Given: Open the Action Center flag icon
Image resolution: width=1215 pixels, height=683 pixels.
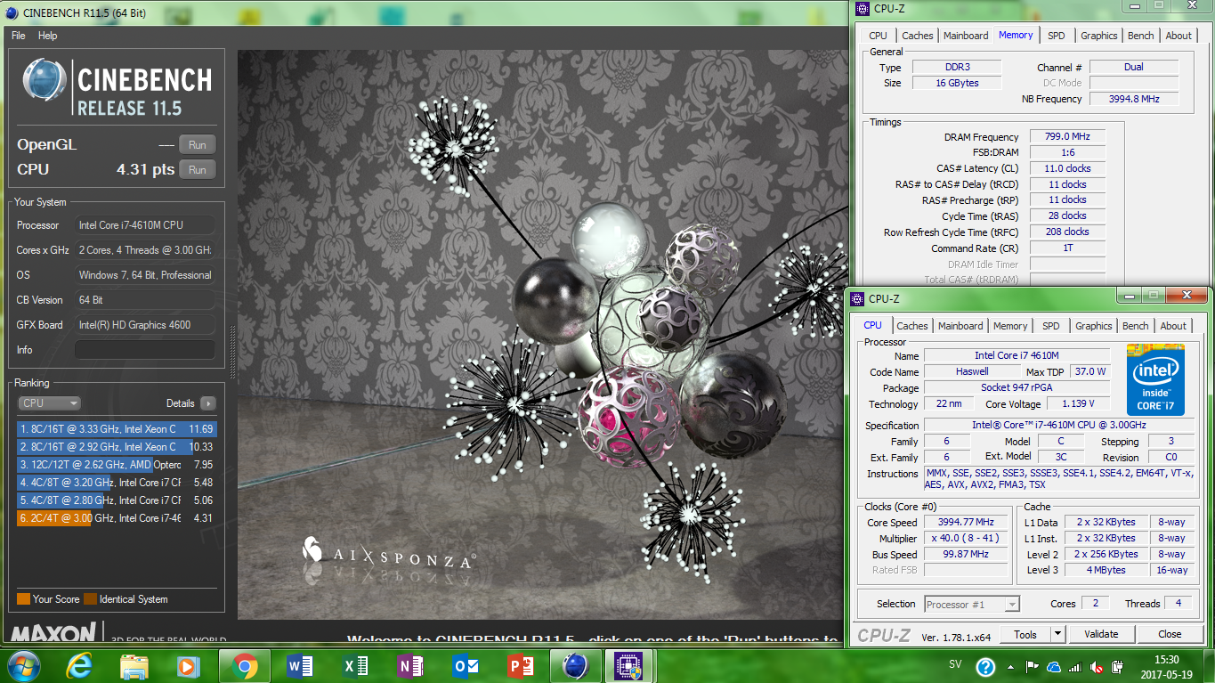Looking at the screenshot, I should pos(1033,666).
